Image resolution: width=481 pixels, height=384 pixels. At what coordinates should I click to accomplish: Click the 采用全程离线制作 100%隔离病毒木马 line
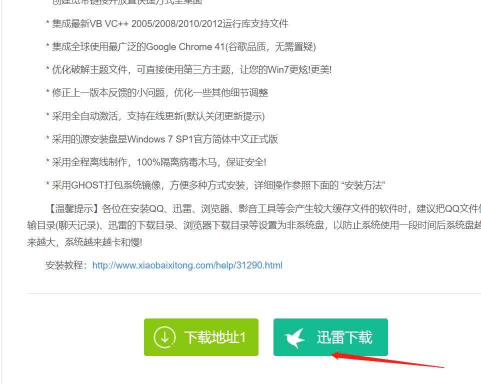[x=156, y=162]
